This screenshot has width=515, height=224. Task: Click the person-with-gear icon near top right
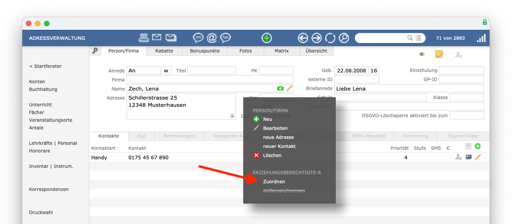point(458,55)
